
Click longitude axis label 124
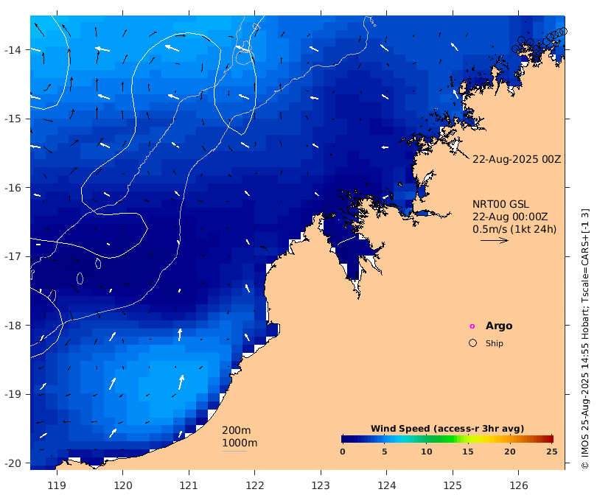[387, 485]
